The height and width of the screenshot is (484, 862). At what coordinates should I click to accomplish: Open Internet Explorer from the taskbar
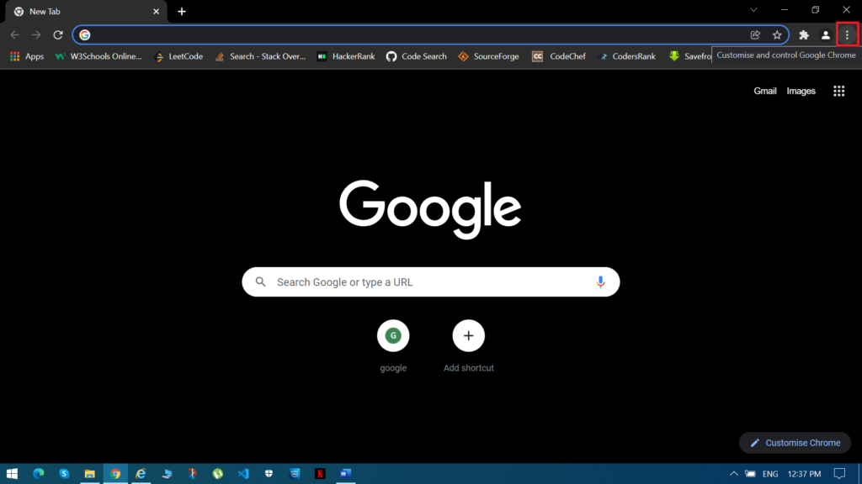coord(141,474)
